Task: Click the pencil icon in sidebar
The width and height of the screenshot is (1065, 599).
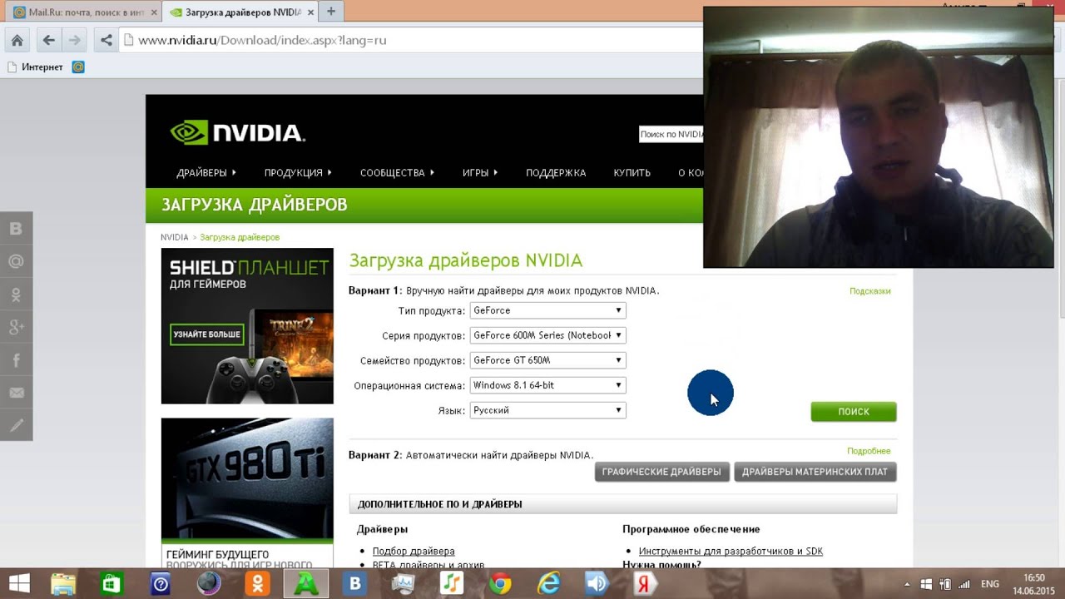Action: click(x=16, y=426)
